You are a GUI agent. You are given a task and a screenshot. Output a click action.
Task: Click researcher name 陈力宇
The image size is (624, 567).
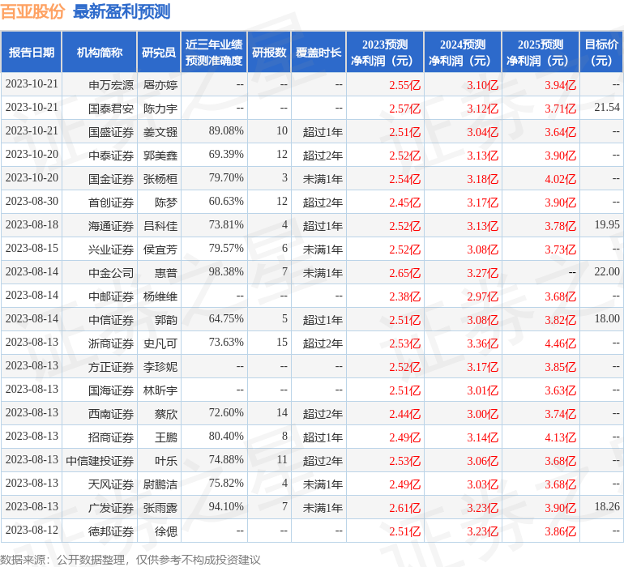pyautogui.click(x=160, y=109)
